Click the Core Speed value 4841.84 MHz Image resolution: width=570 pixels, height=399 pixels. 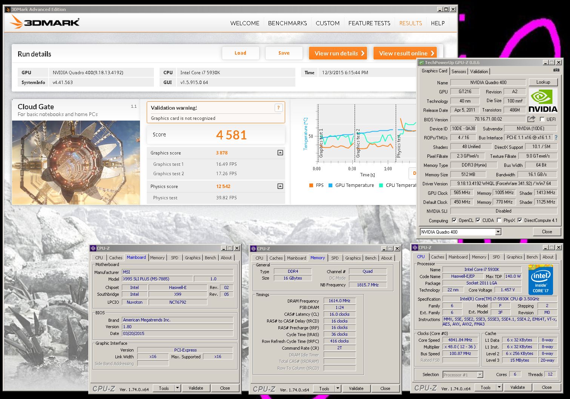coord(460,340)
